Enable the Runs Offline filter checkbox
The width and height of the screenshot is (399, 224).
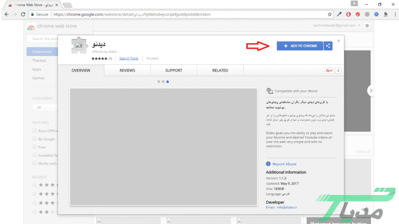(35, 130)
